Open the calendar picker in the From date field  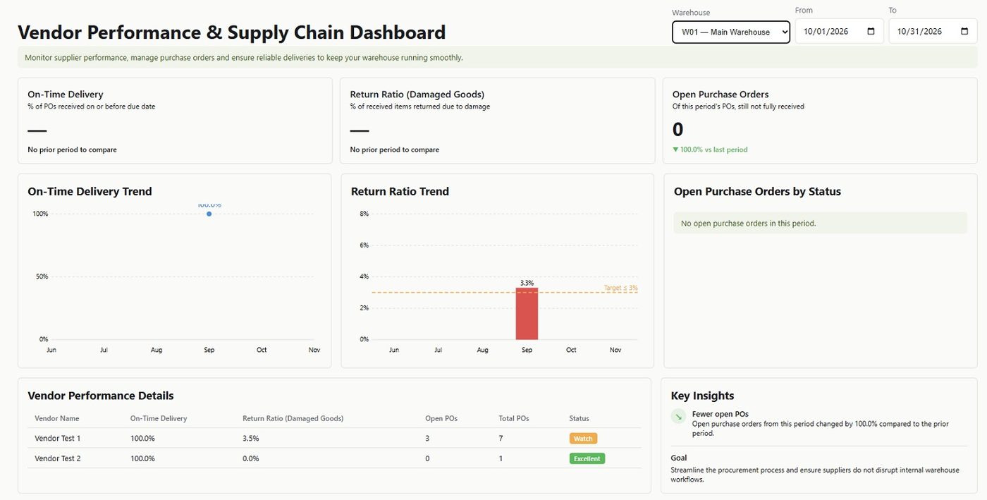pos(871,32)
